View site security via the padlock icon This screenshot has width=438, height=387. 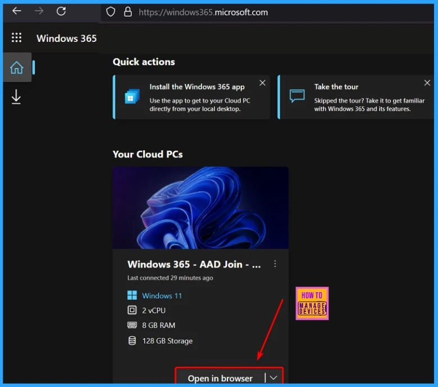click(127, 12)
